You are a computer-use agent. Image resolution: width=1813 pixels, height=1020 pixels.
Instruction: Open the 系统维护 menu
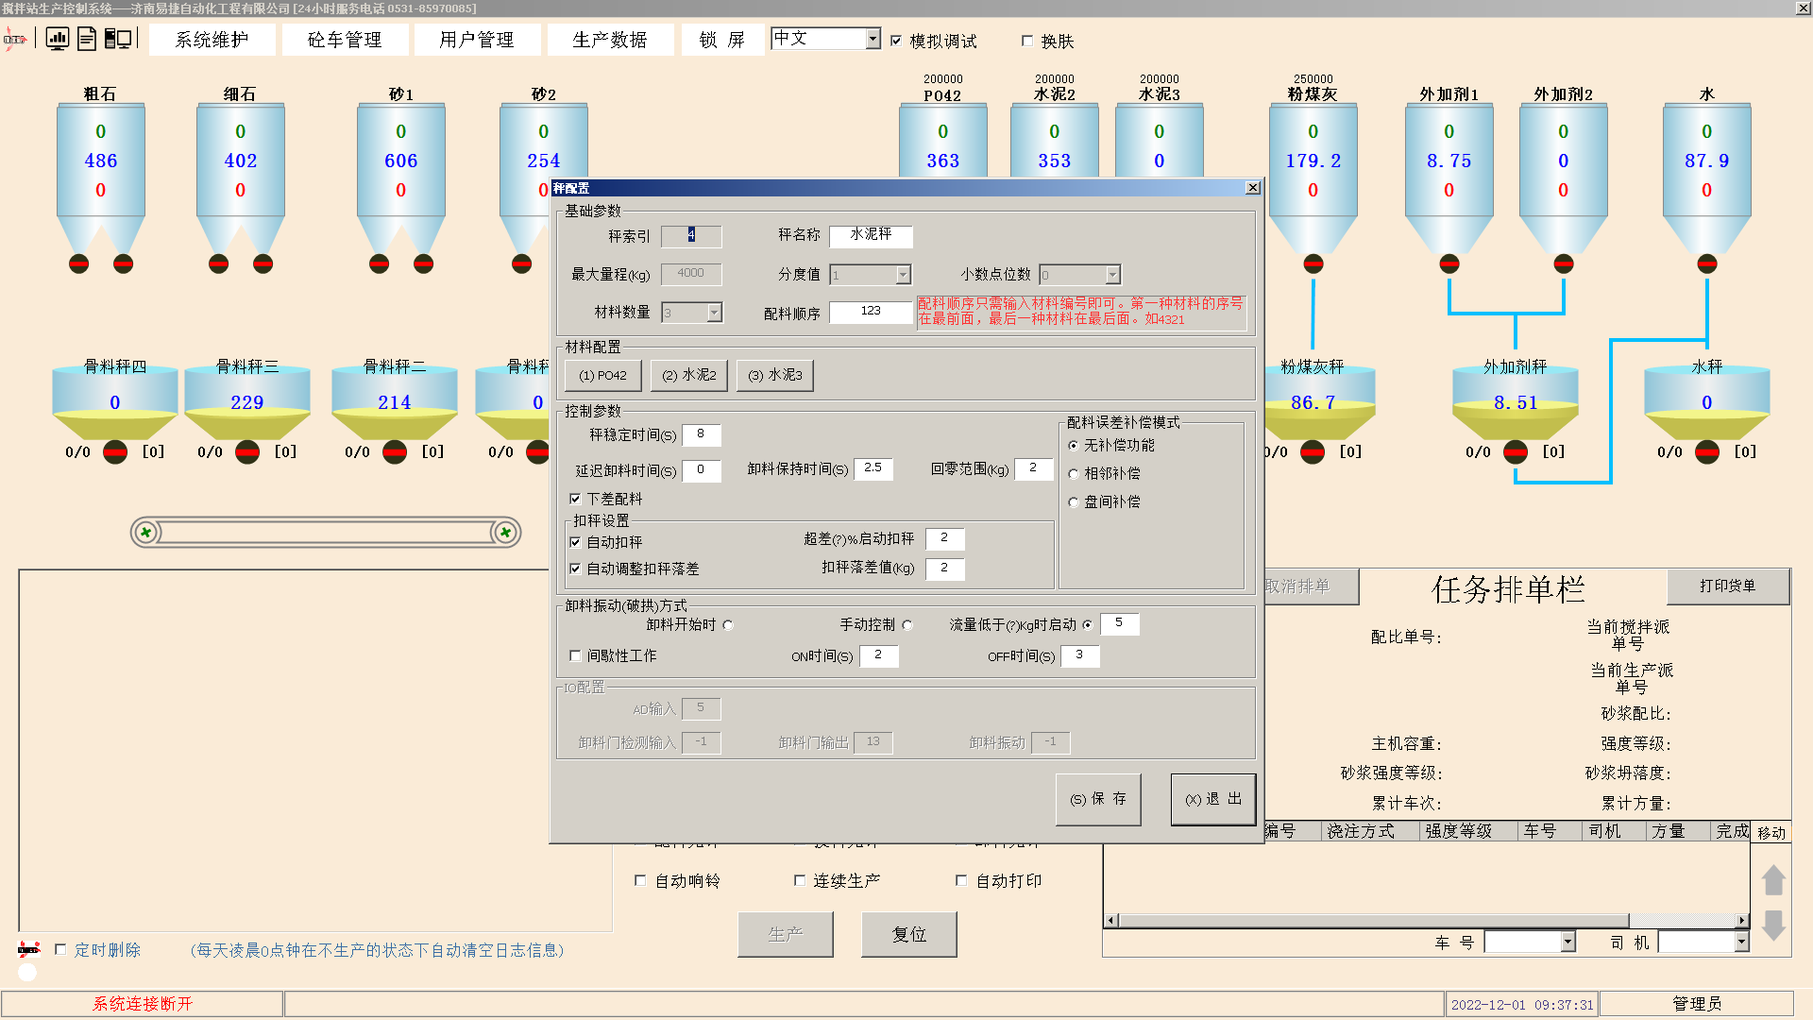[x=212, y=40]
